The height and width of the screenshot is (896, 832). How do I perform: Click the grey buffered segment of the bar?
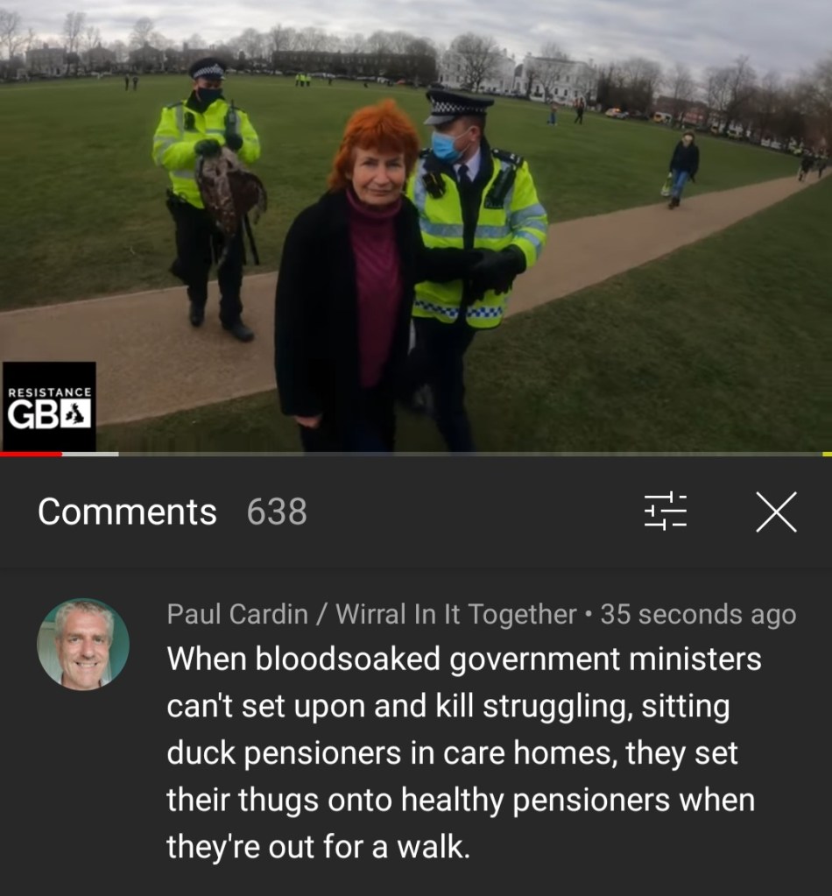(90, 455)
